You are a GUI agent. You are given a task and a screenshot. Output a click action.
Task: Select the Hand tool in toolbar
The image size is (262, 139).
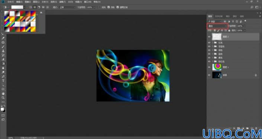(3, 94)
